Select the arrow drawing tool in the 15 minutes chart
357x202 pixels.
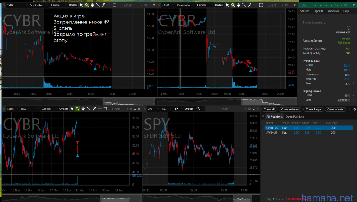pos(250,5)
